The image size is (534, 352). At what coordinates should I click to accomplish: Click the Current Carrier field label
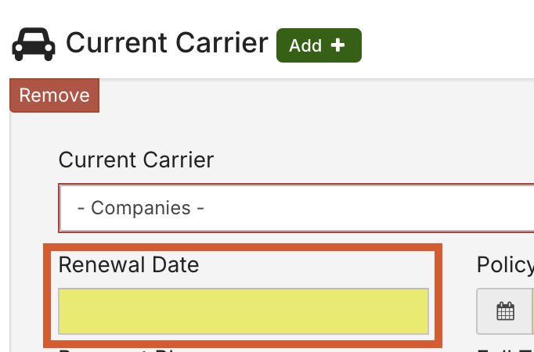pyautogui.click(x=135, y=160)
